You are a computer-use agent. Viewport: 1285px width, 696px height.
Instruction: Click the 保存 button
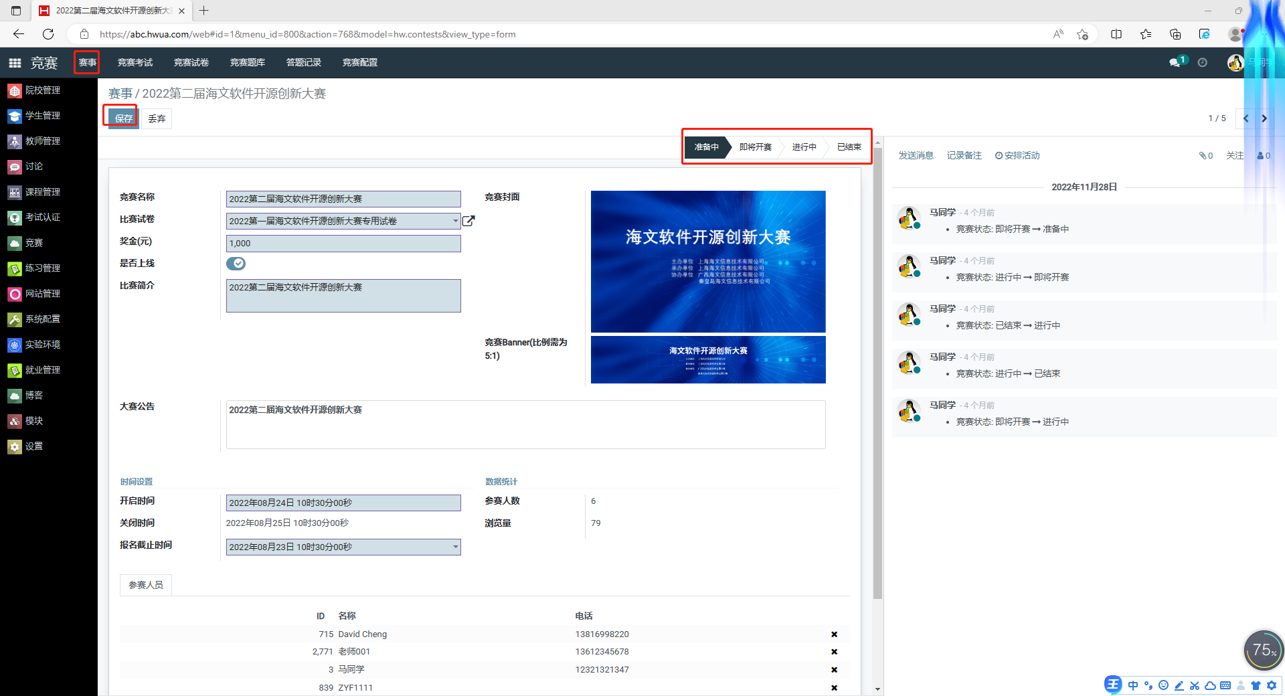[x=123, y=118]
